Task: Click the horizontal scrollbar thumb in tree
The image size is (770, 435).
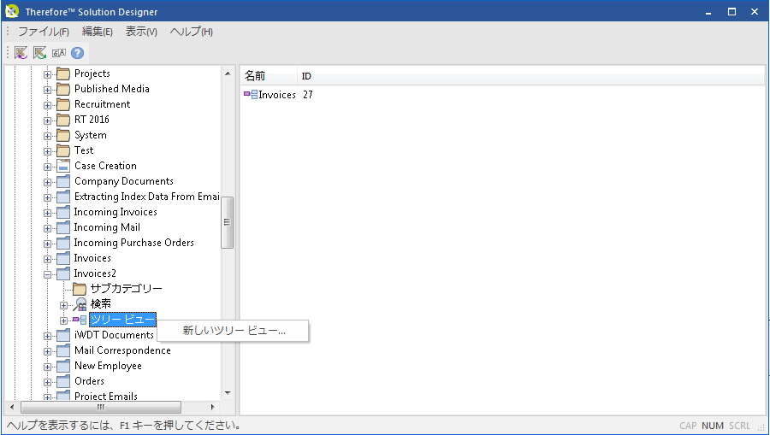Action: coord(101,407)
